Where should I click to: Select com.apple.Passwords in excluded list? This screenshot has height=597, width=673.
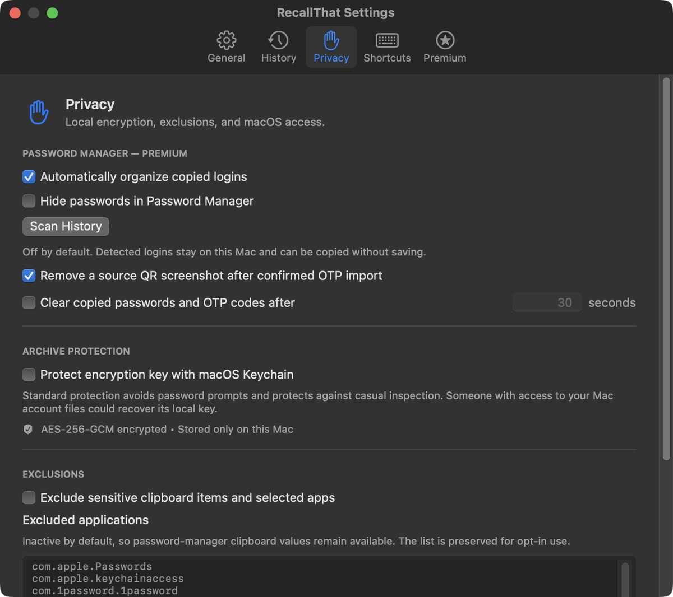[92, 567]
